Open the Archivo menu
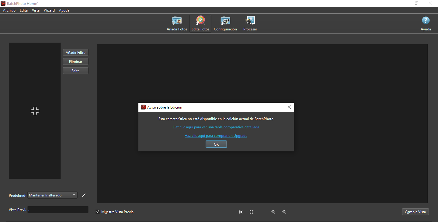This screenshot has height=222, width=438. pos(9,10)
